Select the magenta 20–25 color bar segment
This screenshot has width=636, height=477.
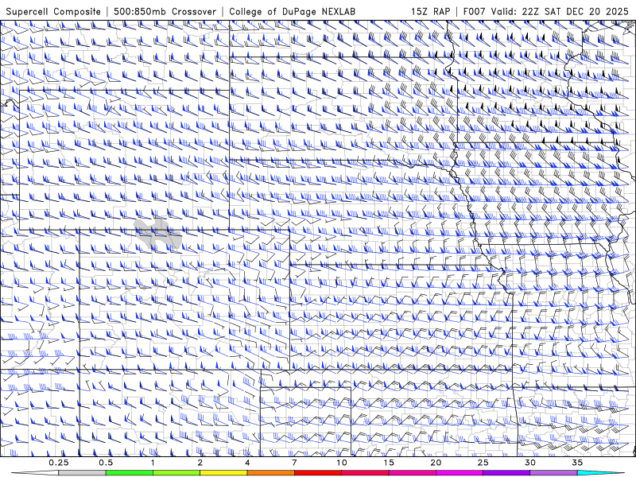tap(460, 473)
